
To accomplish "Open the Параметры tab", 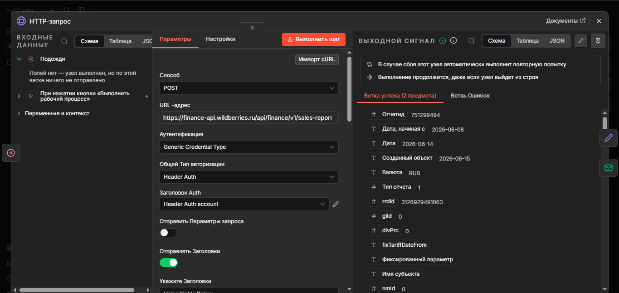I will 175,39.
